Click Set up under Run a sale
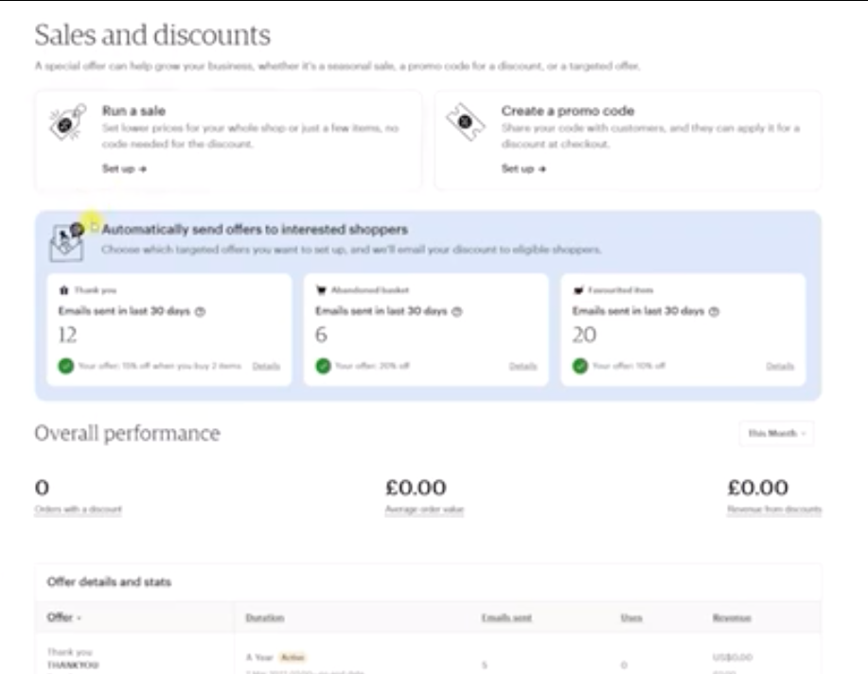This screenshot has width=868, height=674. [x=124, y=169]
